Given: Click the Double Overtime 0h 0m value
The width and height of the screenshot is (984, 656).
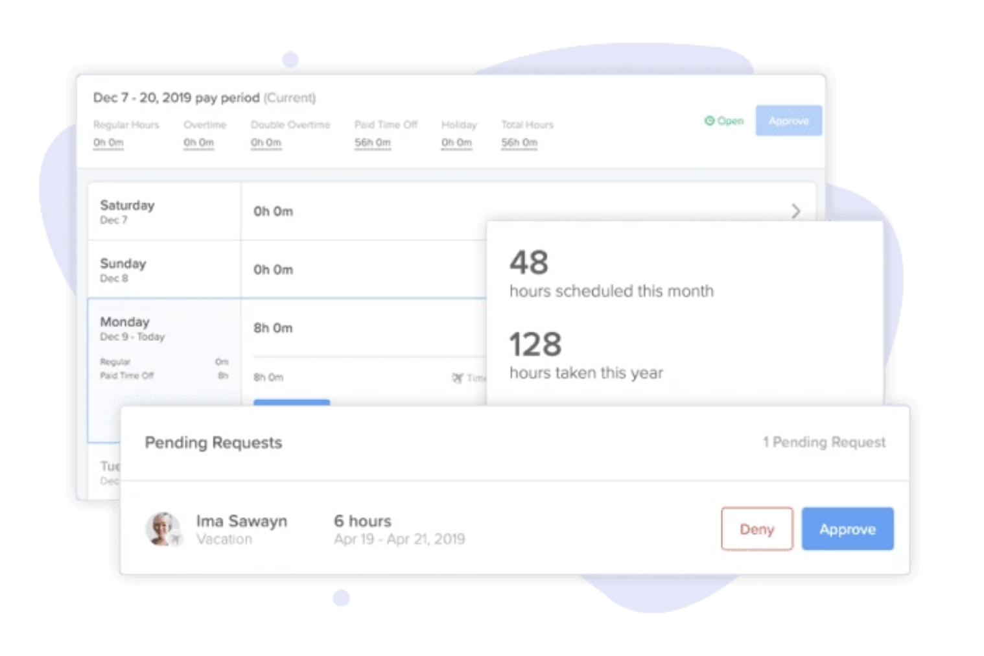Looking at the screenshot, I should [x=266, y=143].
